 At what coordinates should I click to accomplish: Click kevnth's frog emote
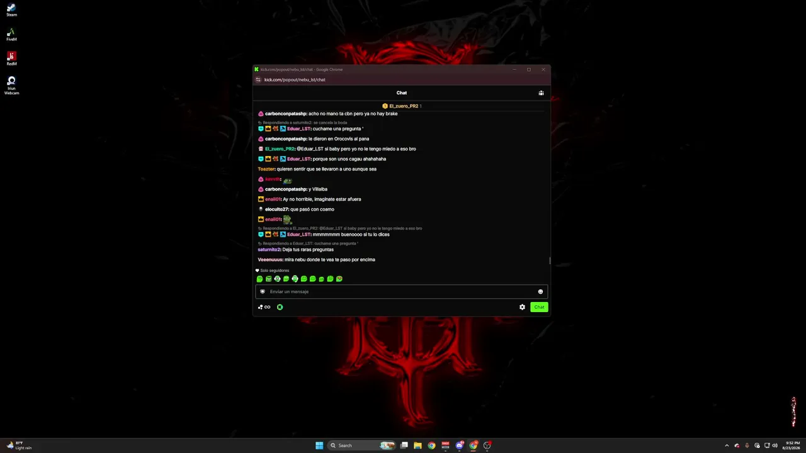(x=287, y=180)
